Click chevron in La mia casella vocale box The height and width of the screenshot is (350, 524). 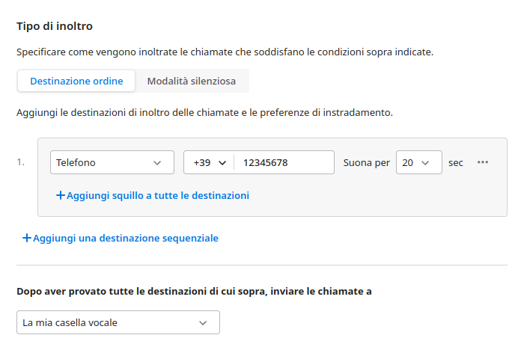click(x=203, y=322)
